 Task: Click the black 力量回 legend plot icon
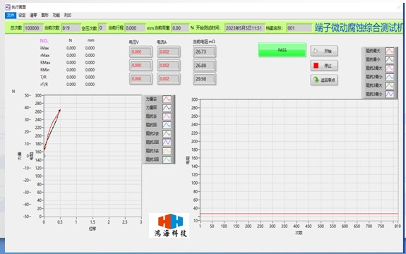(167, 108)
